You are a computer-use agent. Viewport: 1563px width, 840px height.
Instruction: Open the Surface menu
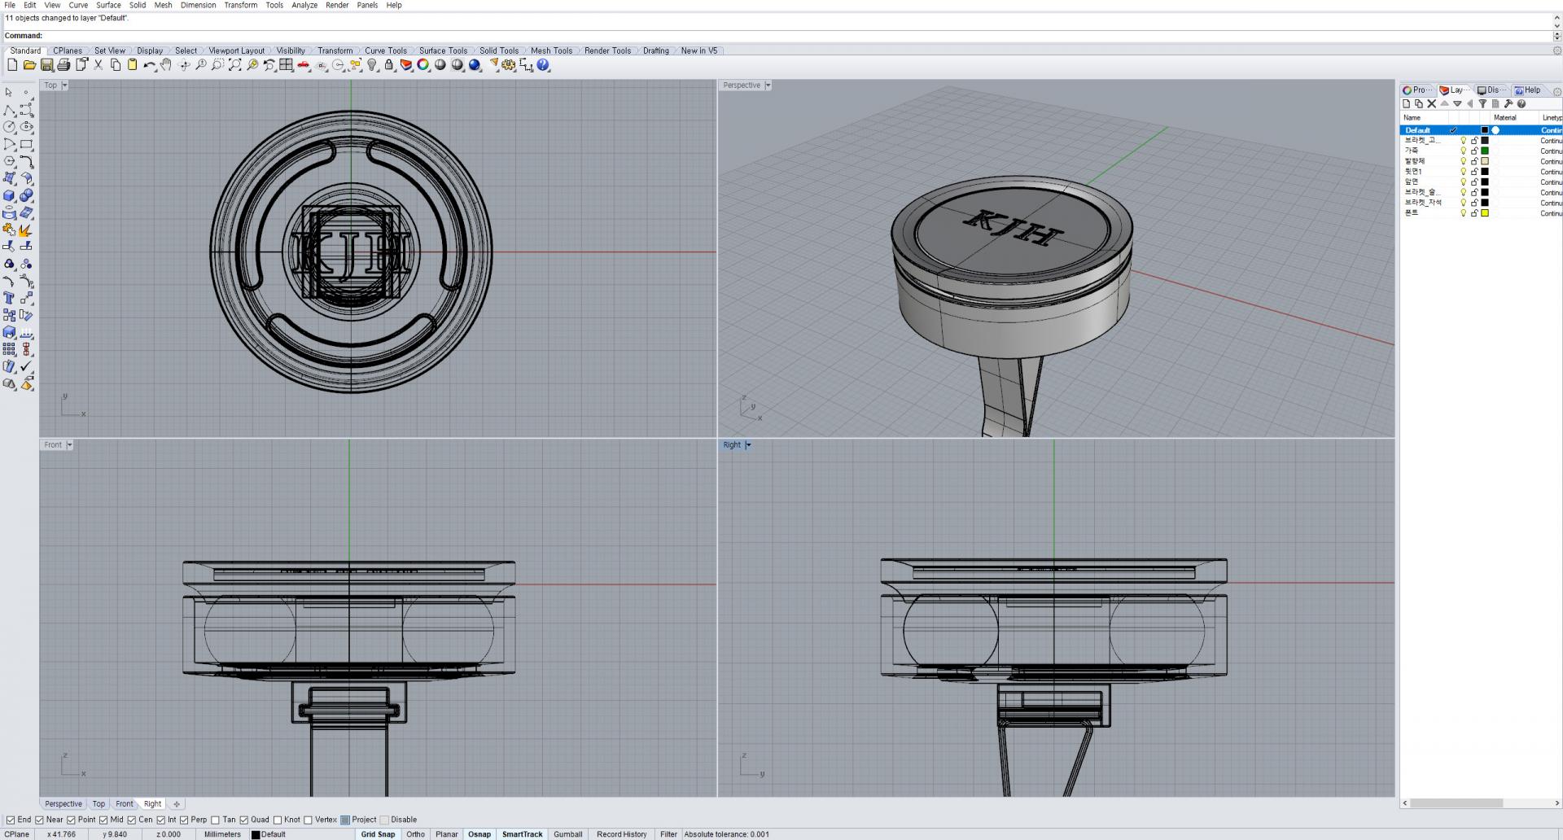(108, 5)
